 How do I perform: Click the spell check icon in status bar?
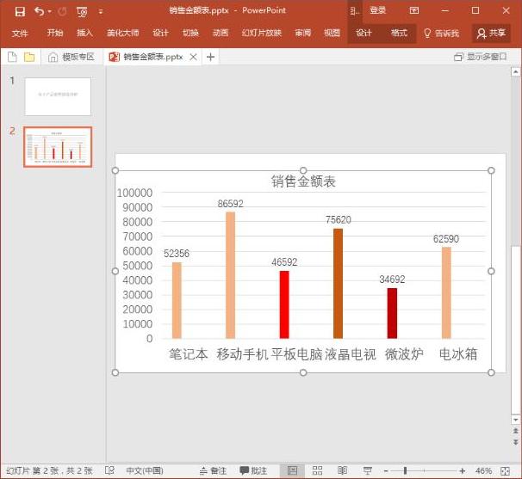point(109,470)
